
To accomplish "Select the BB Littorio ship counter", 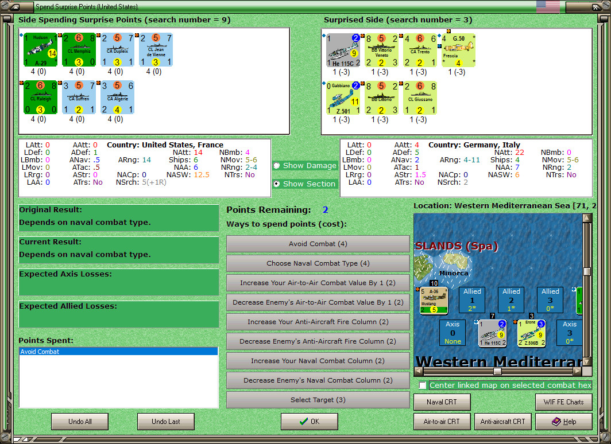I will click(381, 98).
